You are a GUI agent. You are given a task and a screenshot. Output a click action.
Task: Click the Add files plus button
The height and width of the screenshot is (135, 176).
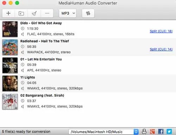[8, 13]
